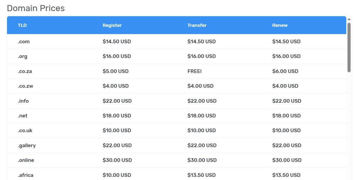
Task: Select the .org TLD cell
Action: pos(22,56)
